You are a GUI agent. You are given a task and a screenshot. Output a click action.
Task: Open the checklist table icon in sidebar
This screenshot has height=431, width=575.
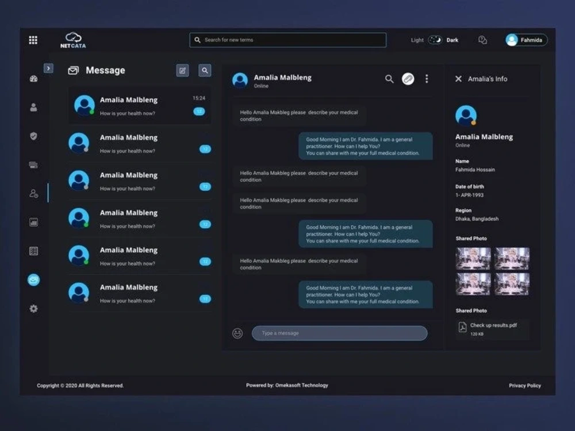[x=33, y=251]
